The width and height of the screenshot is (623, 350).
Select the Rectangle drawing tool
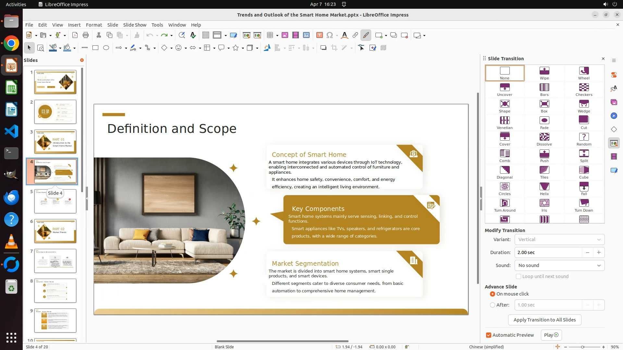point(95,48)
